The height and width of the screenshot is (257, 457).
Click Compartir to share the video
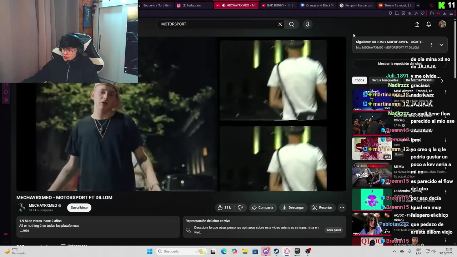click(x=262, y=207)
